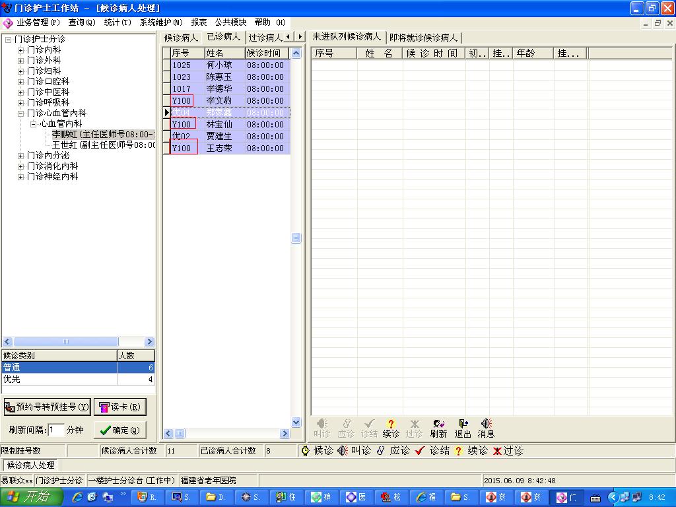Click the 叫诊 speaker legend icon
Viewport: 676px width, 507px height.
(343, 451)
